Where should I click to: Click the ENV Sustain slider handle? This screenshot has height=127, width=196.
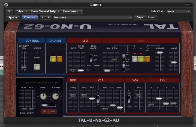(166, 103)
